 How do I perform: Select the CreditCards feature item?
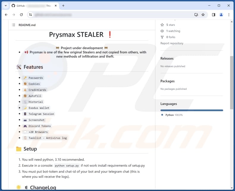click(35, 90)
